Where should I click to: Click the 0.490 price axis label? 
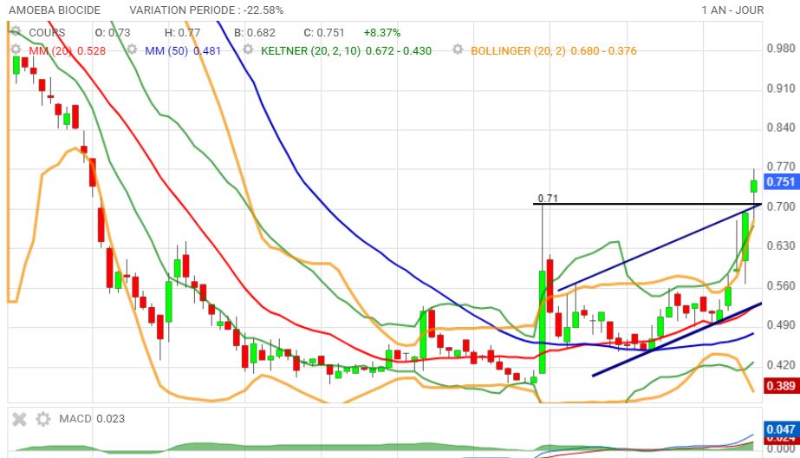(x=781, y=325)
